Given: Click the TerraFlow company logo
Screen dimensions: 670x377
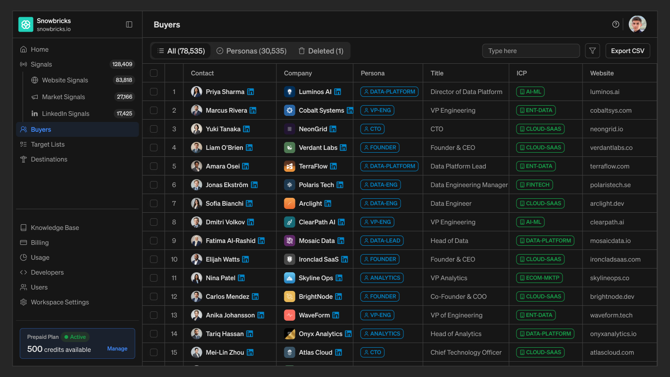Looking at the screenshot, I should pyautogui.click(x=289, y=166).
